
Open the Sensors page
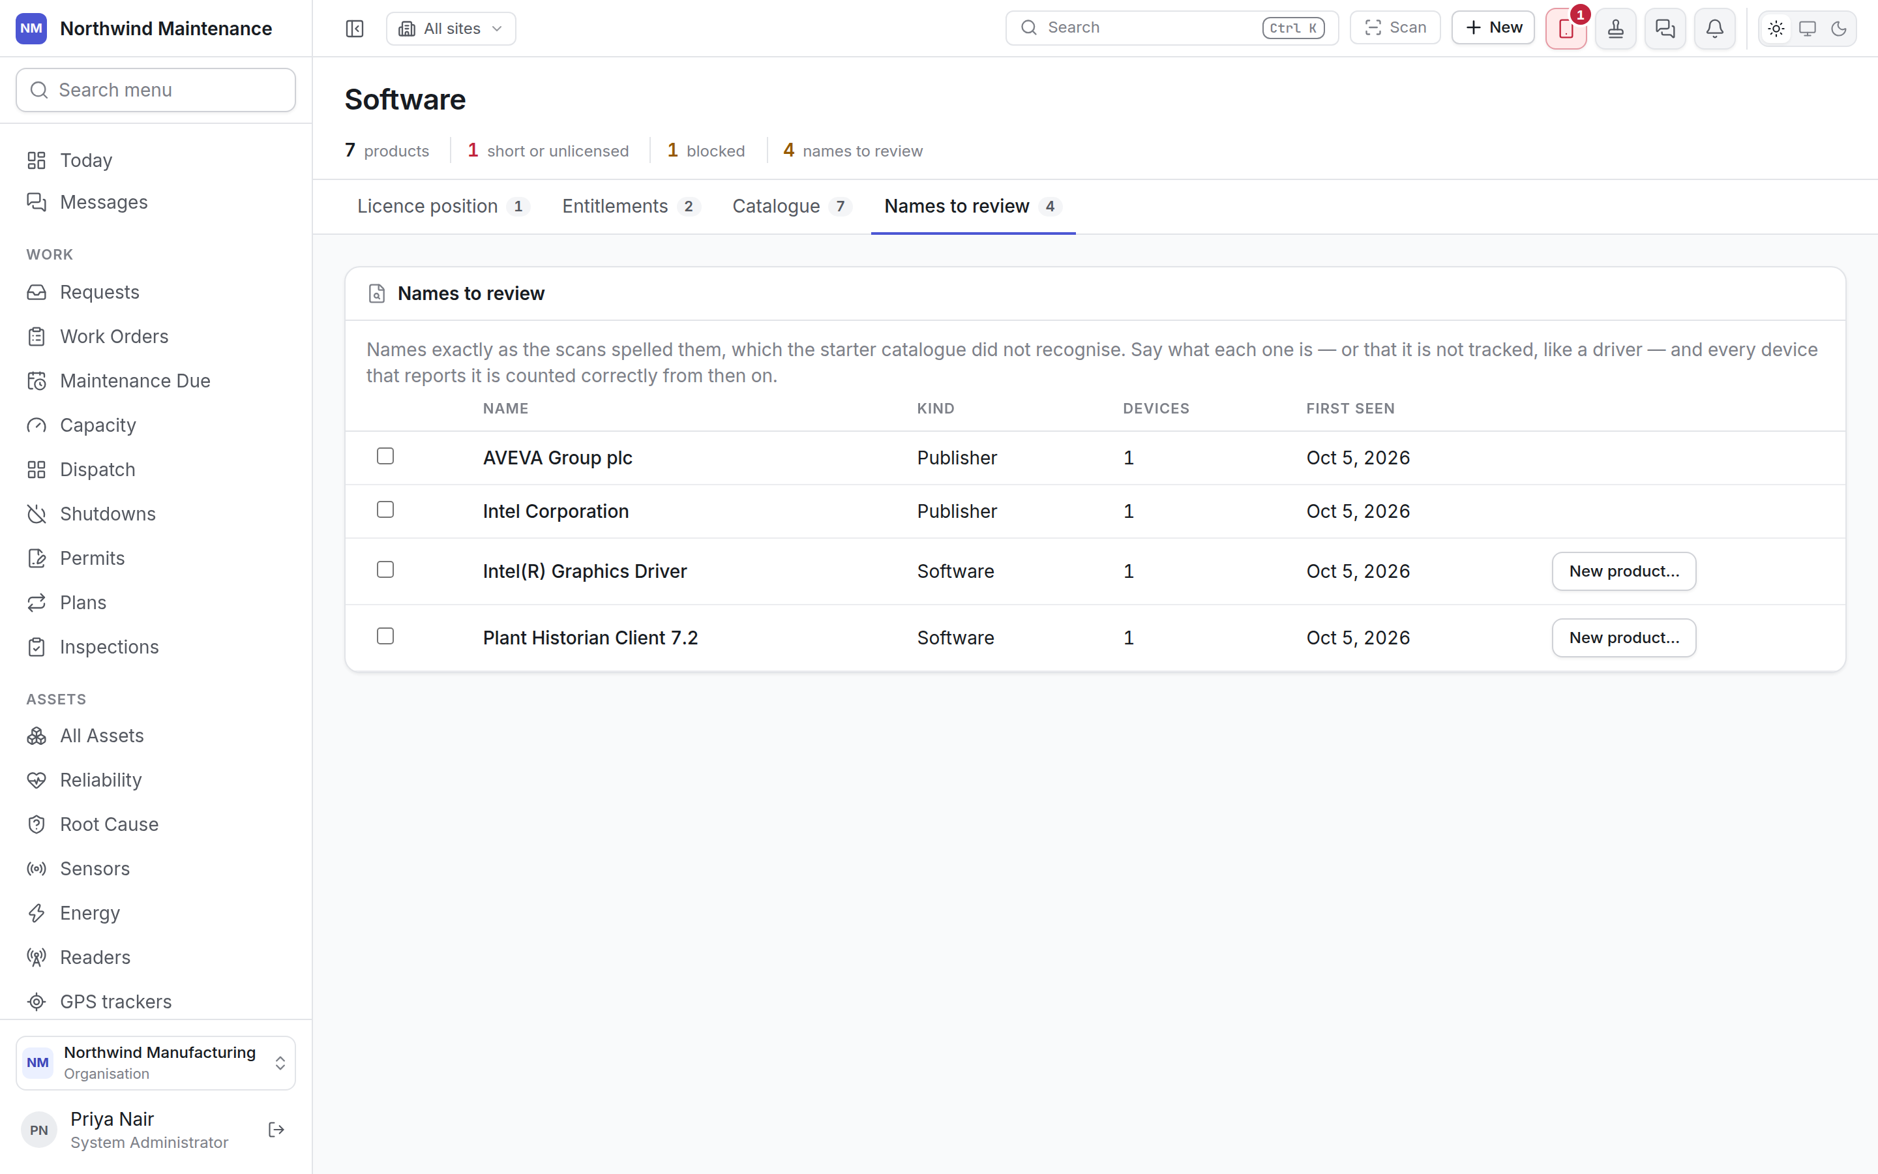(155, 868)
